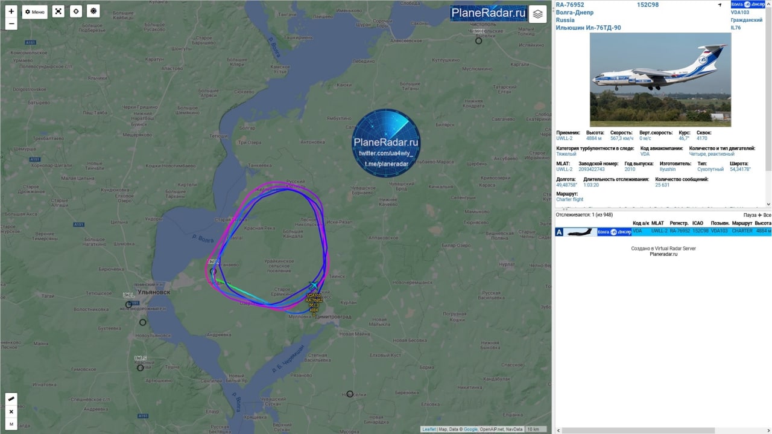Show all aircraft via Все link
This screenshot has width=772, height=434.
(x=767, y=215)
